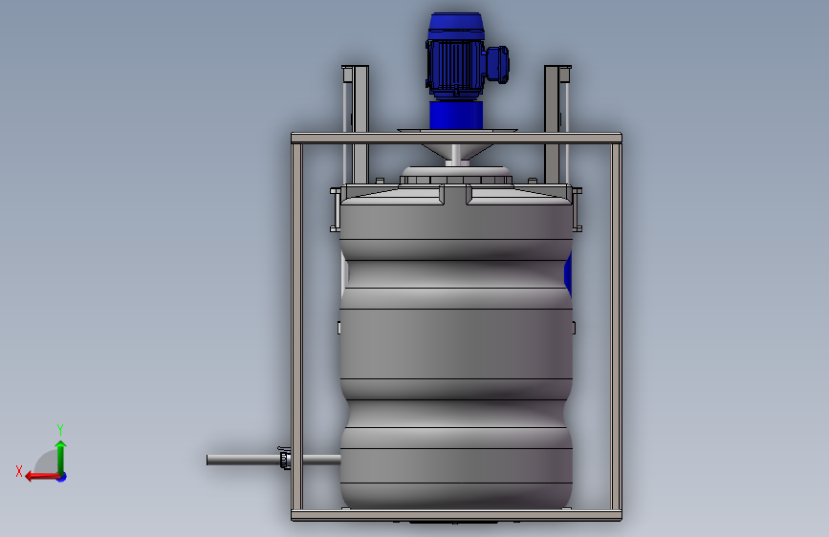The image size is (829, 537).
Task: Click the motor's side terminal box
Action: point(497,64)
